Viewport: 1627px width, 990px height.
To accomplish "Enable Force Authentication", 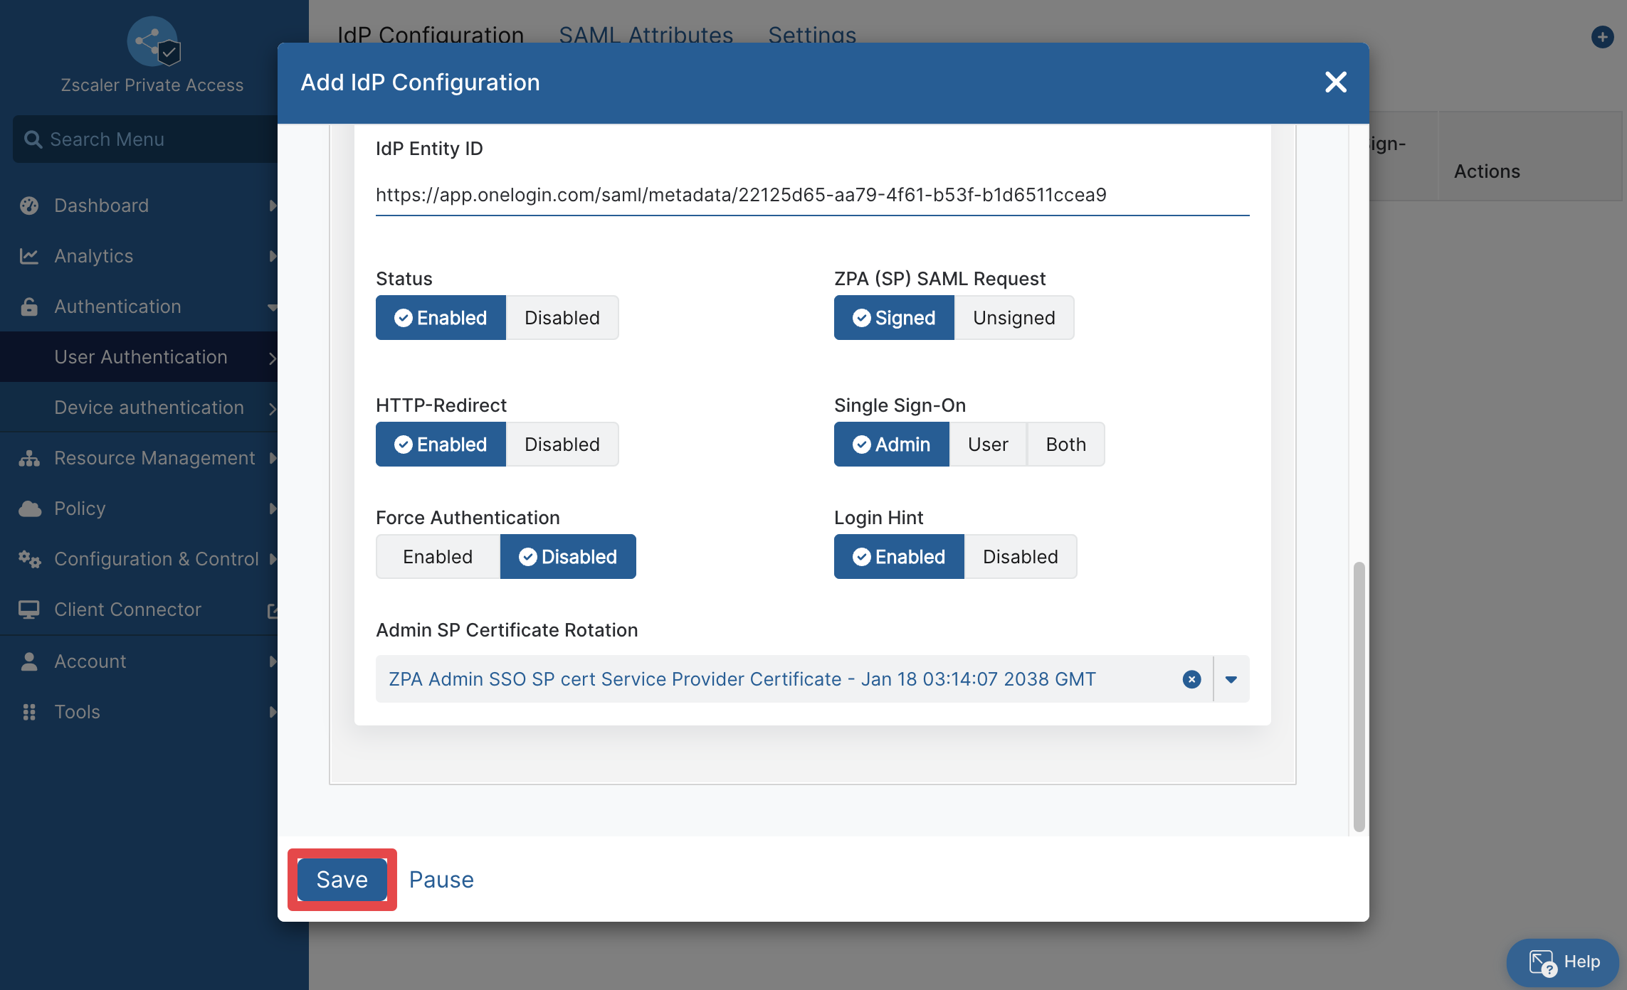I will click(x=438, y=557).
